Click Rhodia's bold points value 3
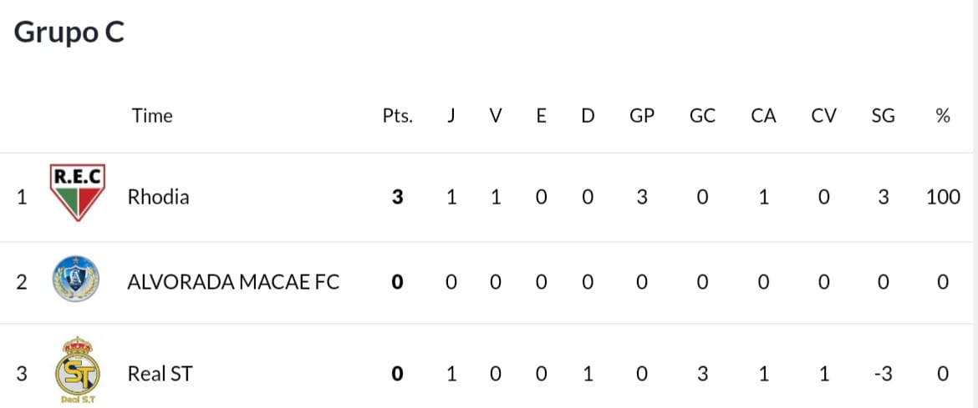Image resolution: width=978 pixels, height=408 pixels. [x=397, y=198]
